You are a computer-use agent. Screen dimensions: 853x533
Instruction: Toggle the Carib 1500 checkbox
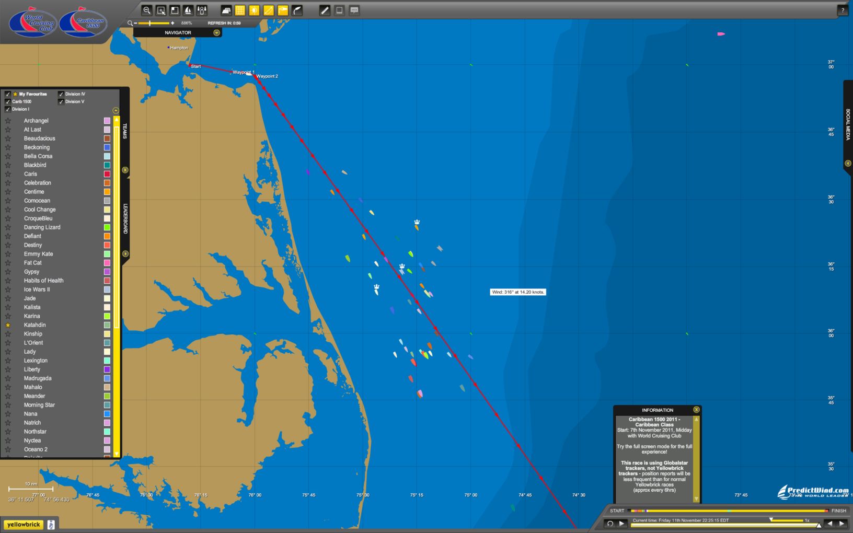pyautogui.click(x=8, y=101)
